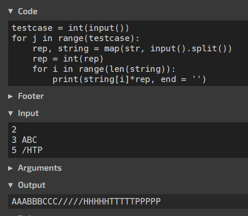
Task: Click the Arguments section heading
Action: [x=40, y=168]
